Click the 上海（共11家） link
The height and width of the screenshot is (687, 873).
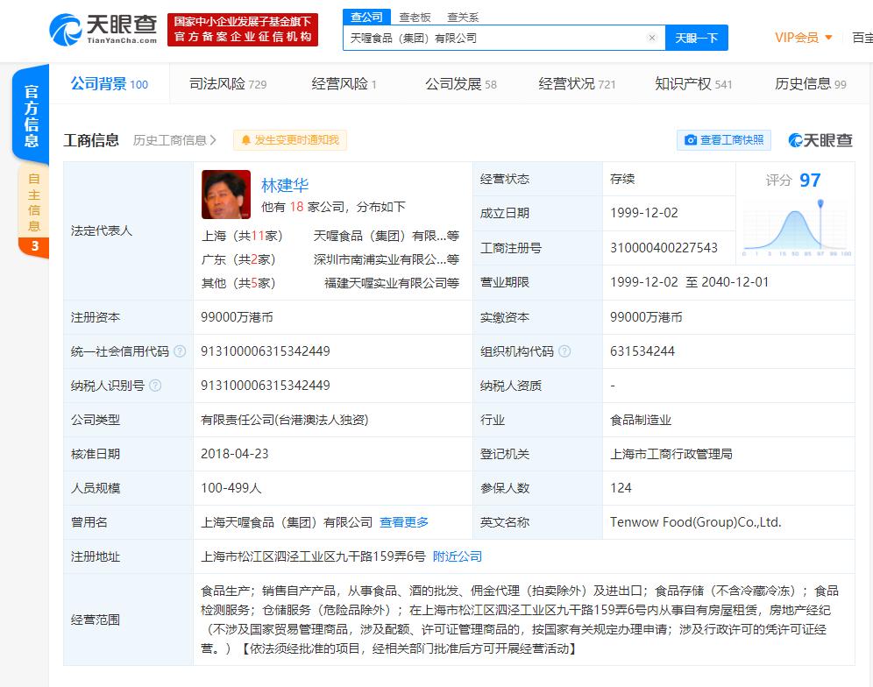coord(242,236)
